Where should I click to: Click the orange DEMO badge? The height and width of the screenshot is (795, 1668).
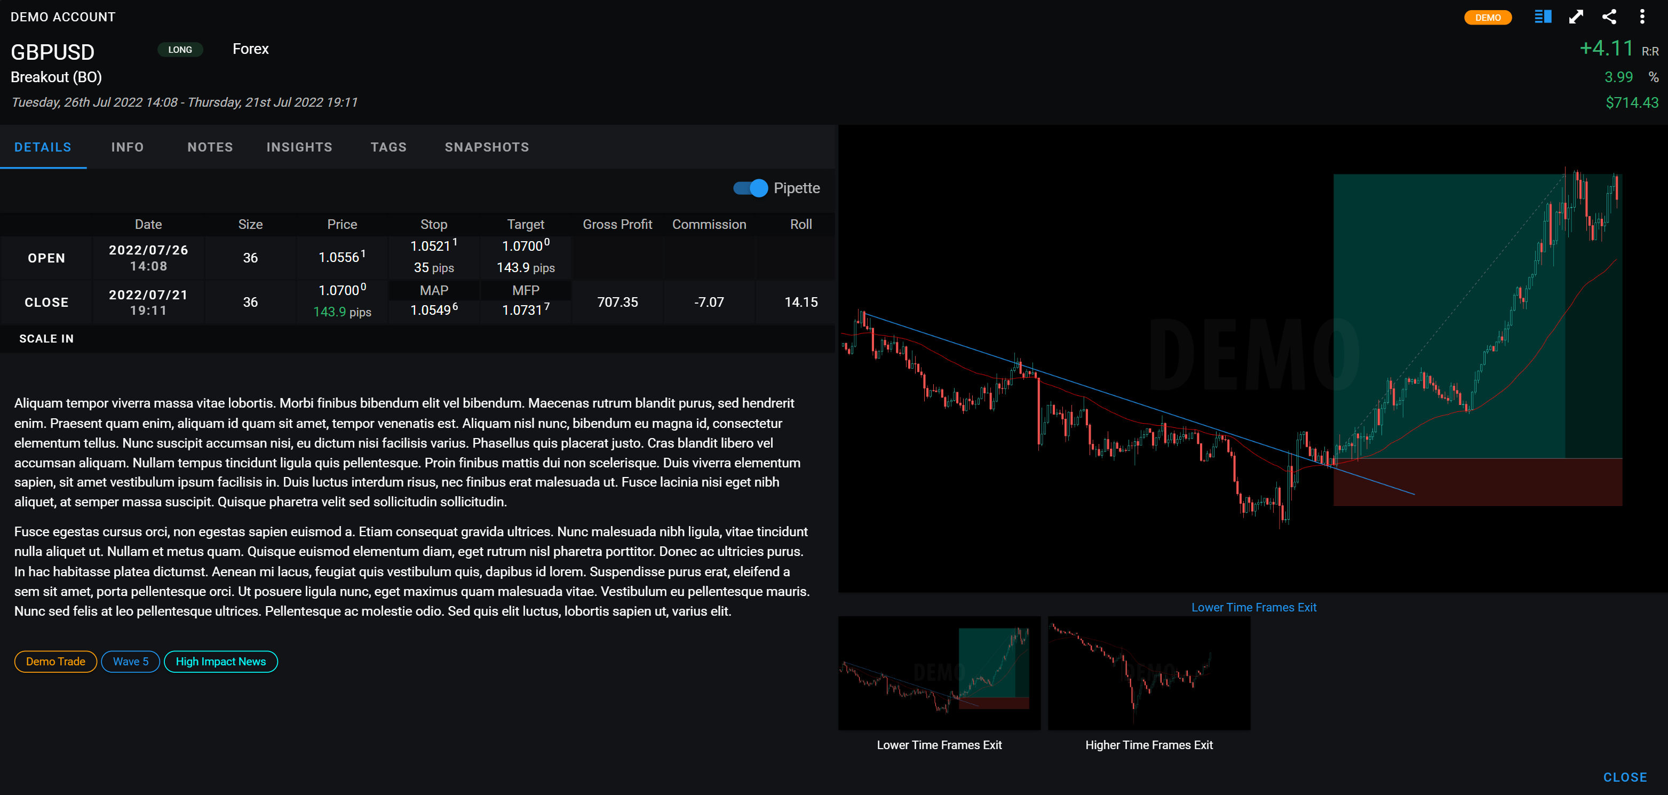(1487, 18)
